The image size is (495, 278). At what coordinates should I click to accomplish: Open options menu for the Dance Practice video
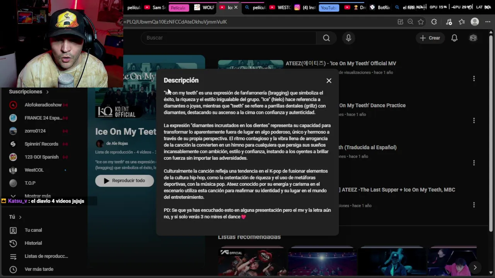click(474, 120)
